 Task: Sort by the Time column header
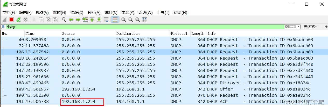tap(43, 34)
